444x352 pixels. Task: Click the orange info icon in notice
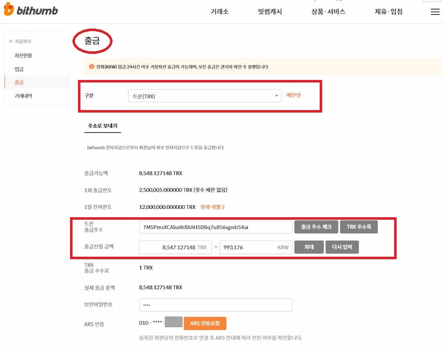(x=91, y=67)
